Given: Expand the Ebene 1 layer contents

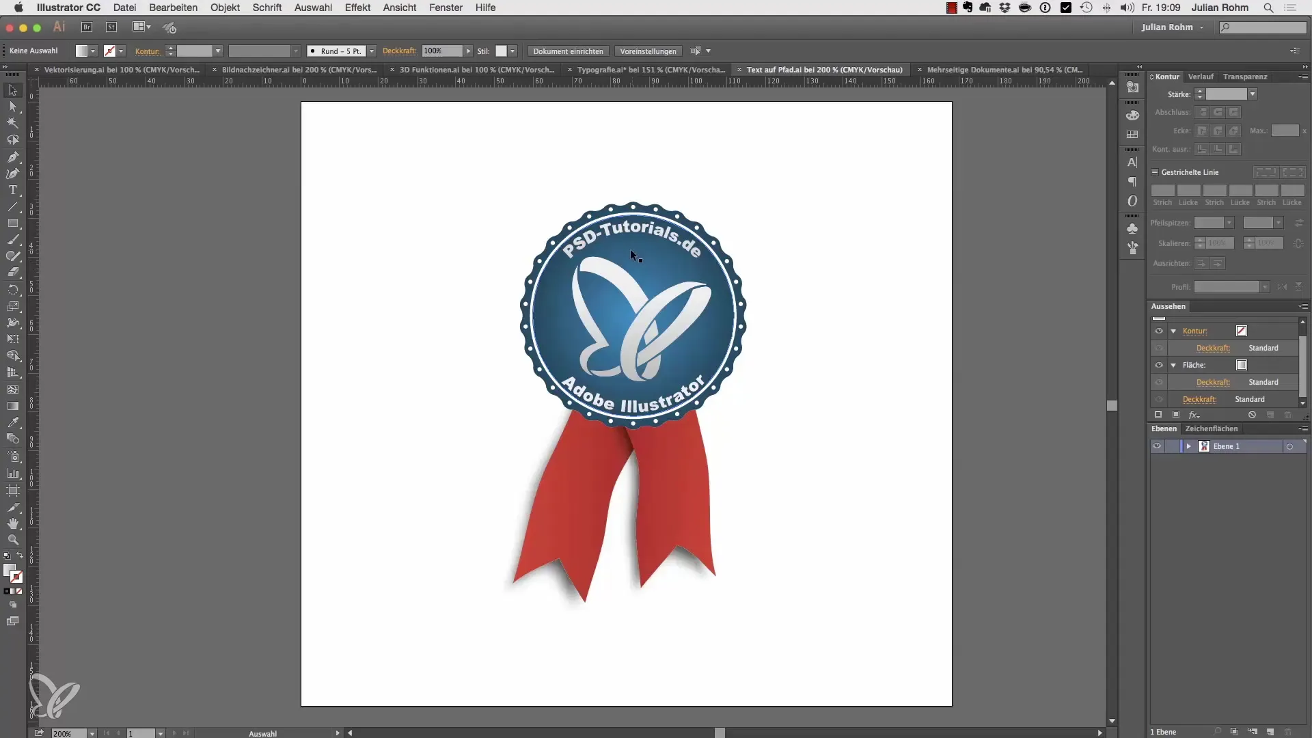Looking at the screenshot, I should tap(1189, 446).
